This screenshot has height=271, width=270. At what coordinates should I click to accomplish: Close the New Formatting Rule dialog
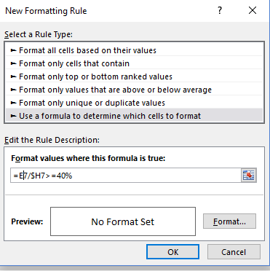tap(253, 10)
